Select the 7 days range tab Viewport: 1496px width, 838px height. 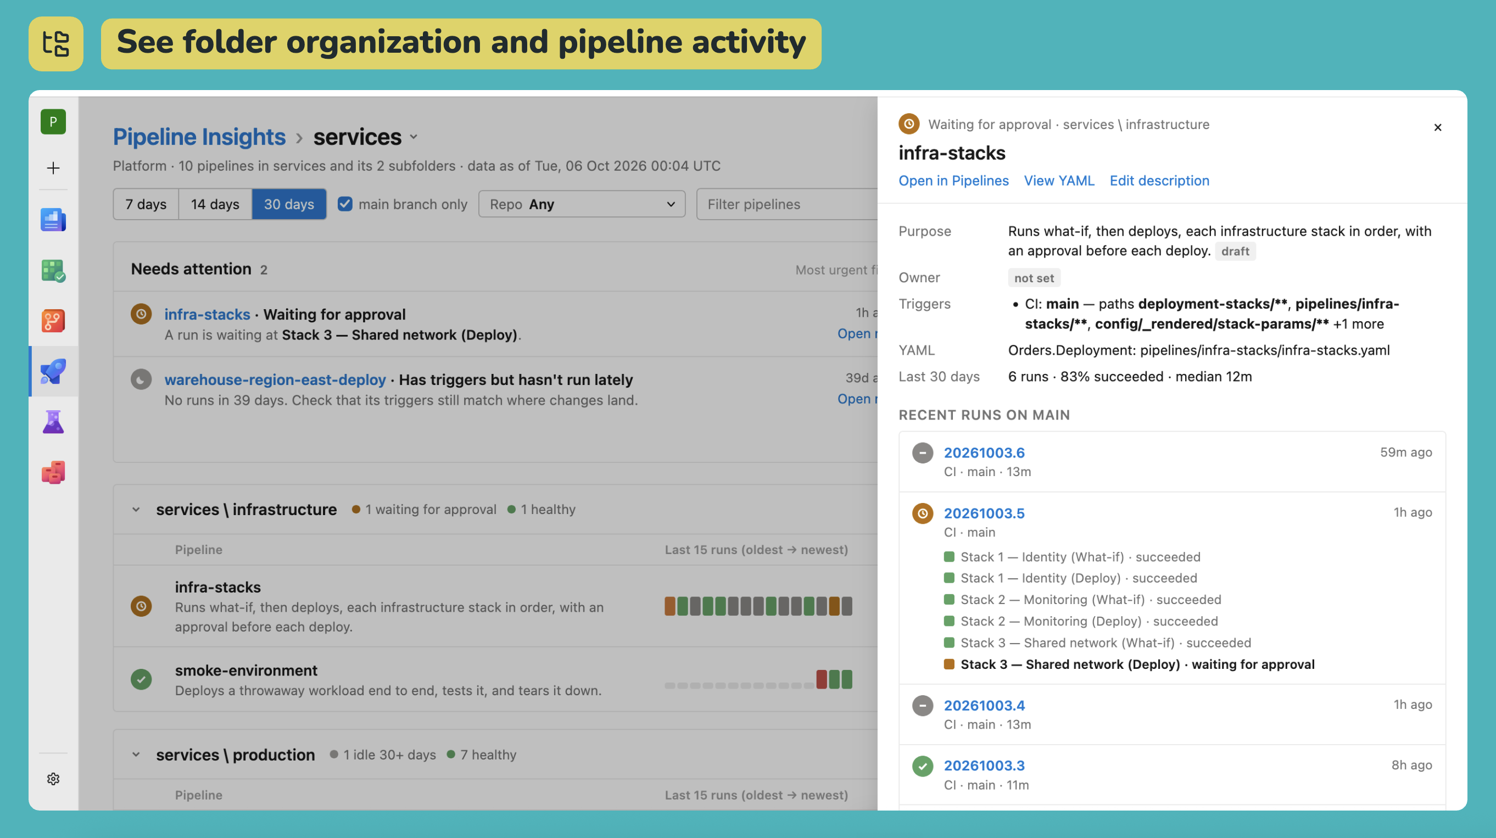146,204
